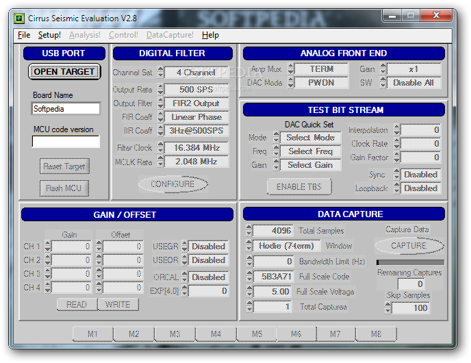The width and height of the screenshot is (471, 363).
Task: Adjust the Analog Front End Gain spinner
Action: (x=383, y=68)
